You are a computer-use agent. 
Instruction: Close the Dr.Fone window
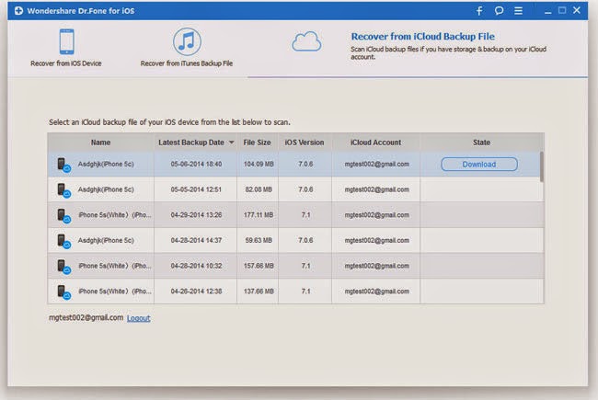[x=577, y=10]
